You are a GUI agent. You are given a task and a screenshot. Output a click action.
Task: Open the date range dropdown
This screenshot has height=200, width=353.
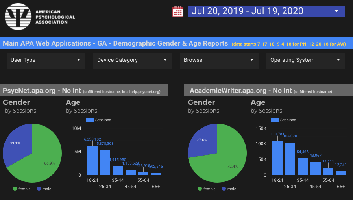click(x=266, y=11)
